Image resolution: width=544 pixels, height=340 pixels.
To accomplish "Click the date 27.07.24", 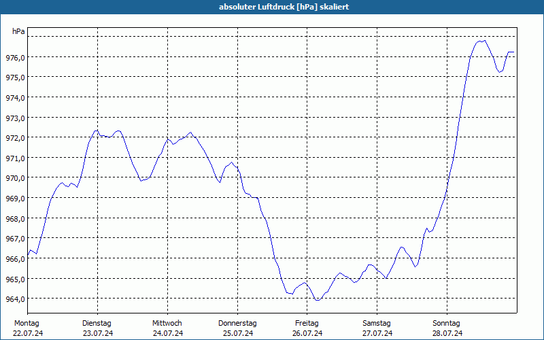I will (377, 333).
